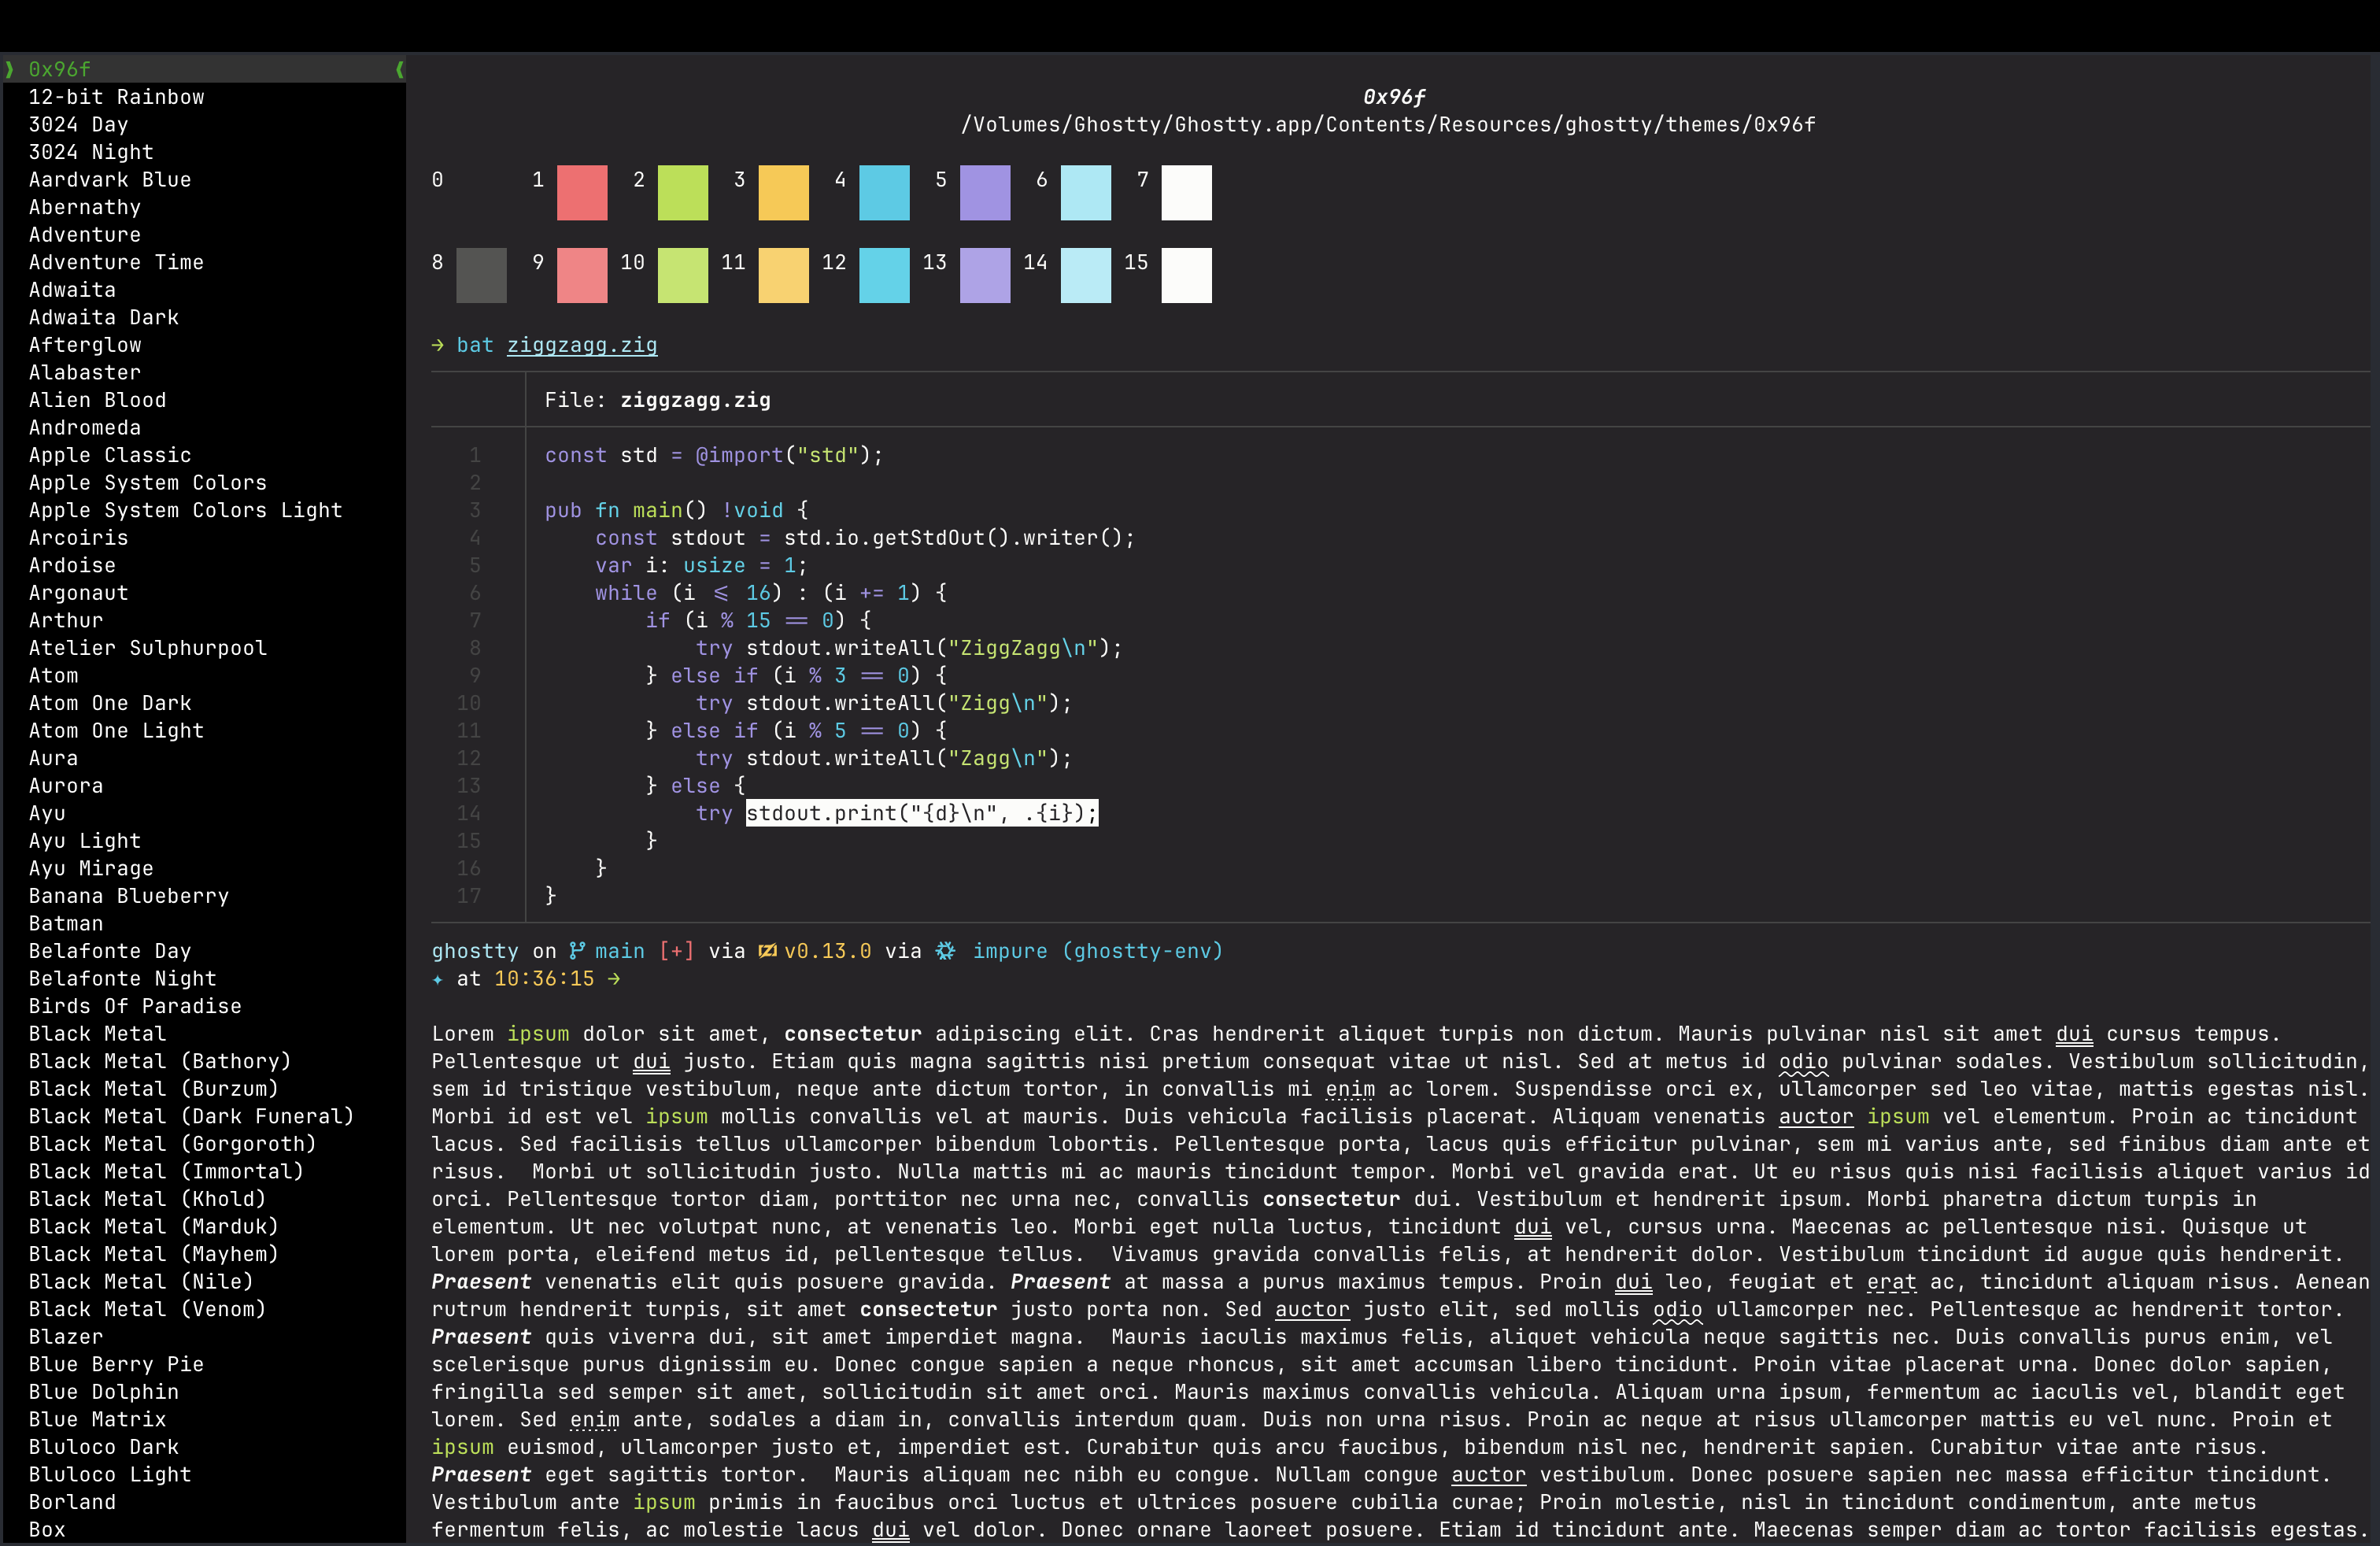Pick the Bluloco Dark theme
Viewport: 2380px width, 1546px height.
(104, 1447)
